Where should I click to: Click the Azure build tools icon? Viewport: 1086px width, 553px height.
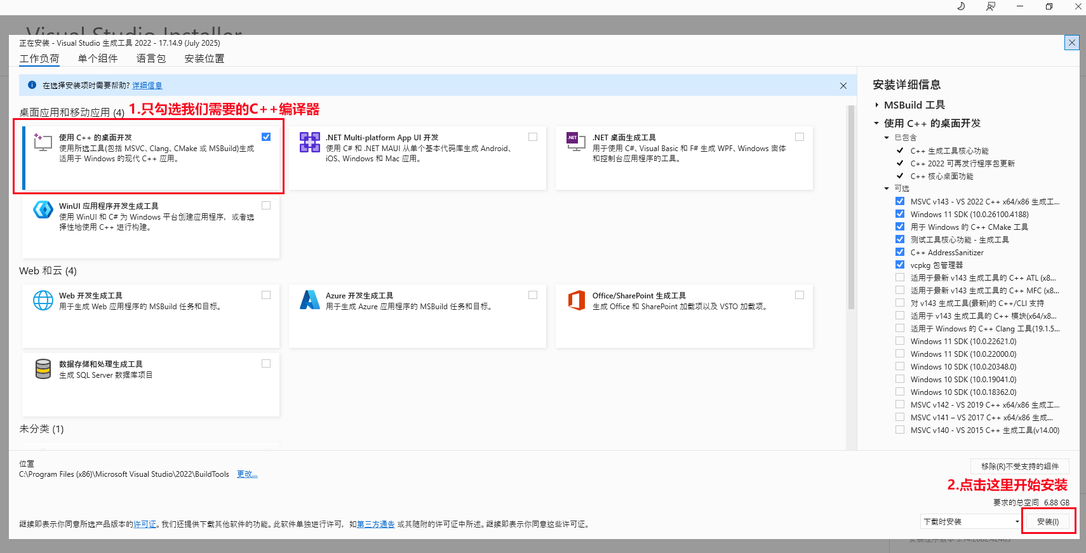tap(310, 300)
